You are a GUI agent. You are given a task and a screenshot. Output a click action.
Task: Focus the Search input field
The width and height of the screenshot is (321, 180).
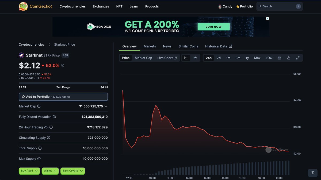(280, 6)
